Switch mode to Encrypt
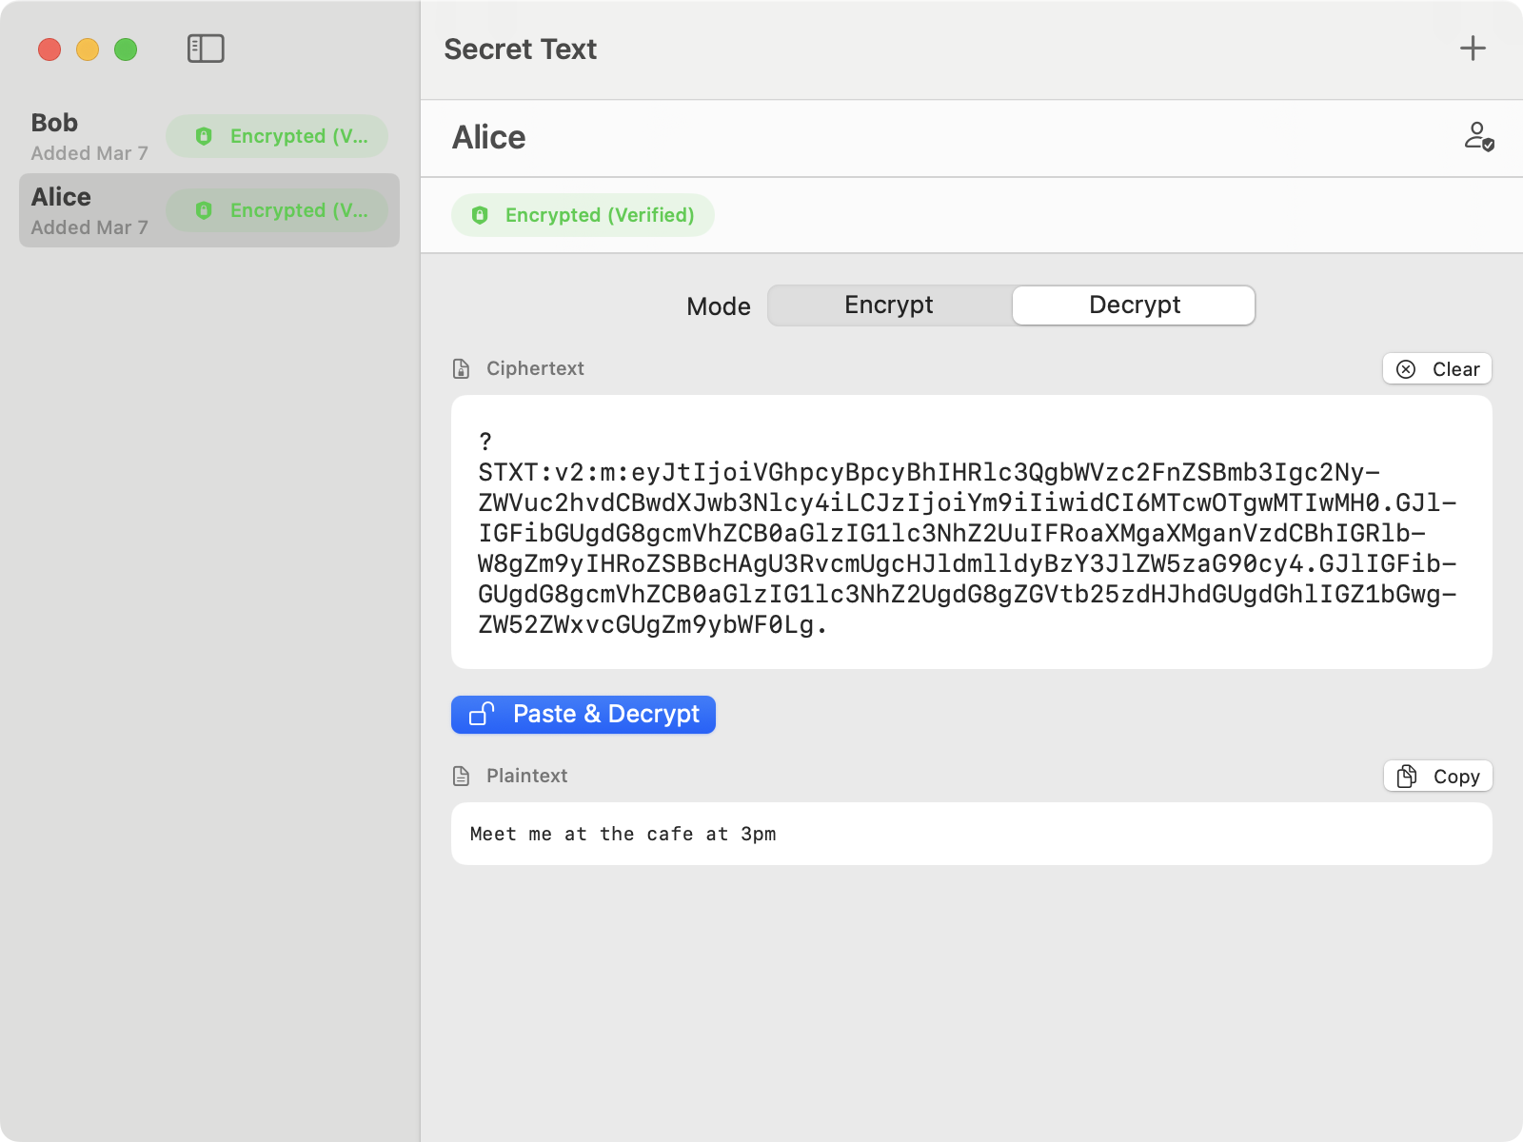The image size is (1523, 1142). [x=888, y=305]
